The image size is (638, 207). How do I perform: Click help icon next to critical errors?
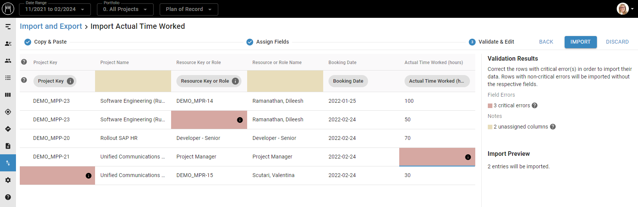[535, 105]
